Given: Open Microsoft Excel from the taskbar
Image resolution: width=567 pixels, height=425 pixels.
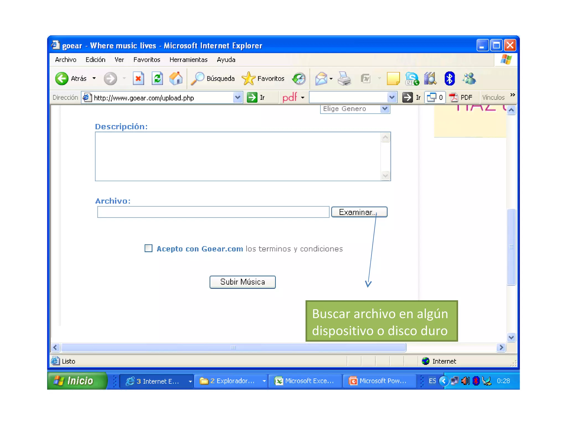Looking at the screenshot, I should [305, 381].
